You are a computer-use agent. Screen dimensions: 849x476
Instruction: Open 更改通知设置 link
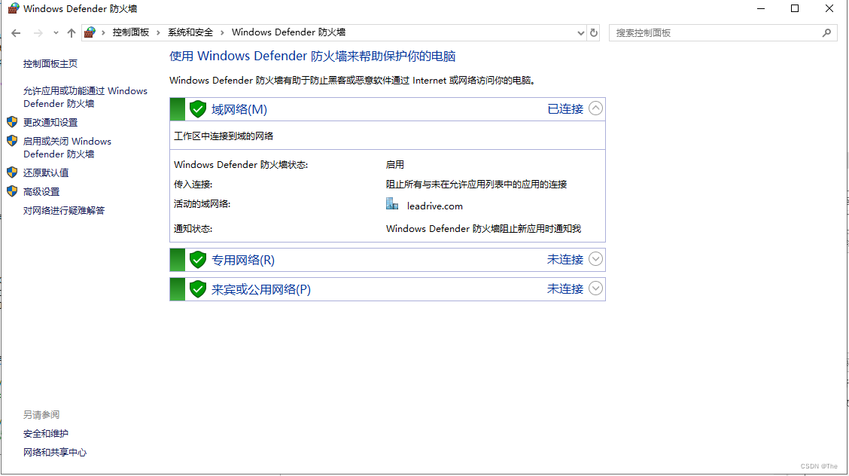point(50,122)
